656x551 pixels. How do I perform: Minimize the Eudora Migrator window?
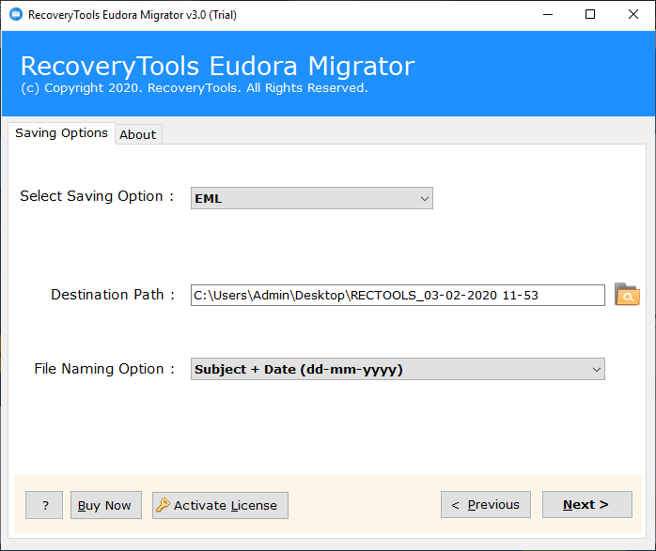tap(548, 15)
